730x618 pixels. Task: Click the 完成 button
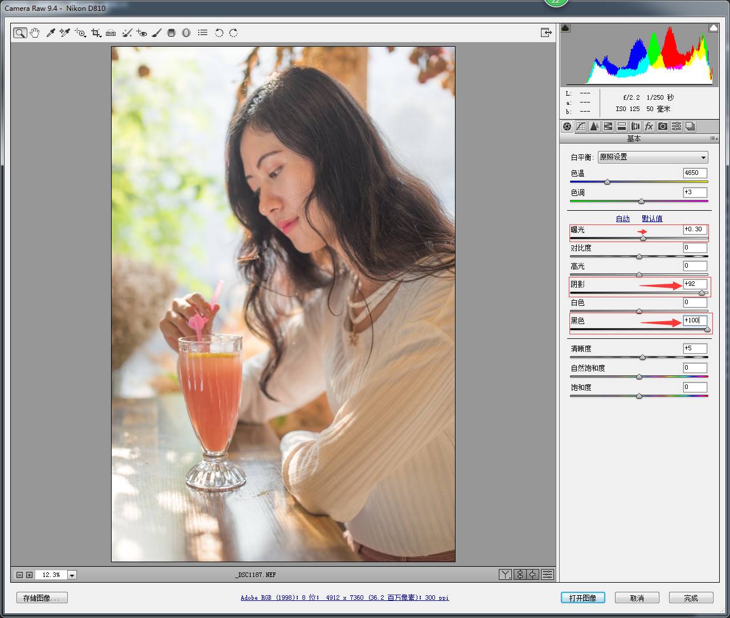click(691, 598)
